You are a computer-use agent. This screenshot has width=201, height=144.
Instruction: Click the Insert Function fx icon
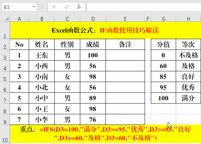79,7
